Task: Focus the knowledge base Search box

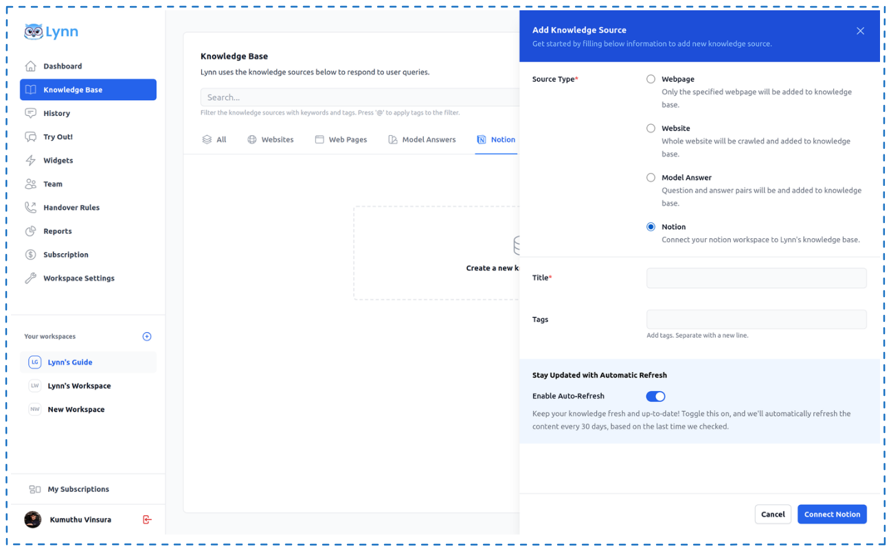Action: coord(359,97)
